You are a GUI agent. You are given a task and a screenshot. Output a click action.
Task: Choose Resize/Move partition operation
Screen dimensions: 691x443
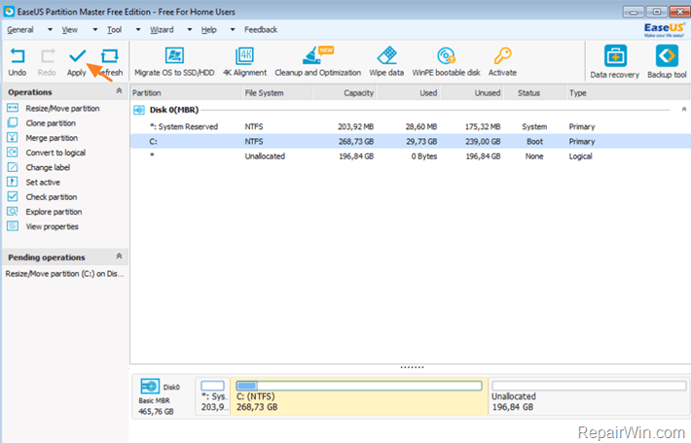tap(62, 108)
